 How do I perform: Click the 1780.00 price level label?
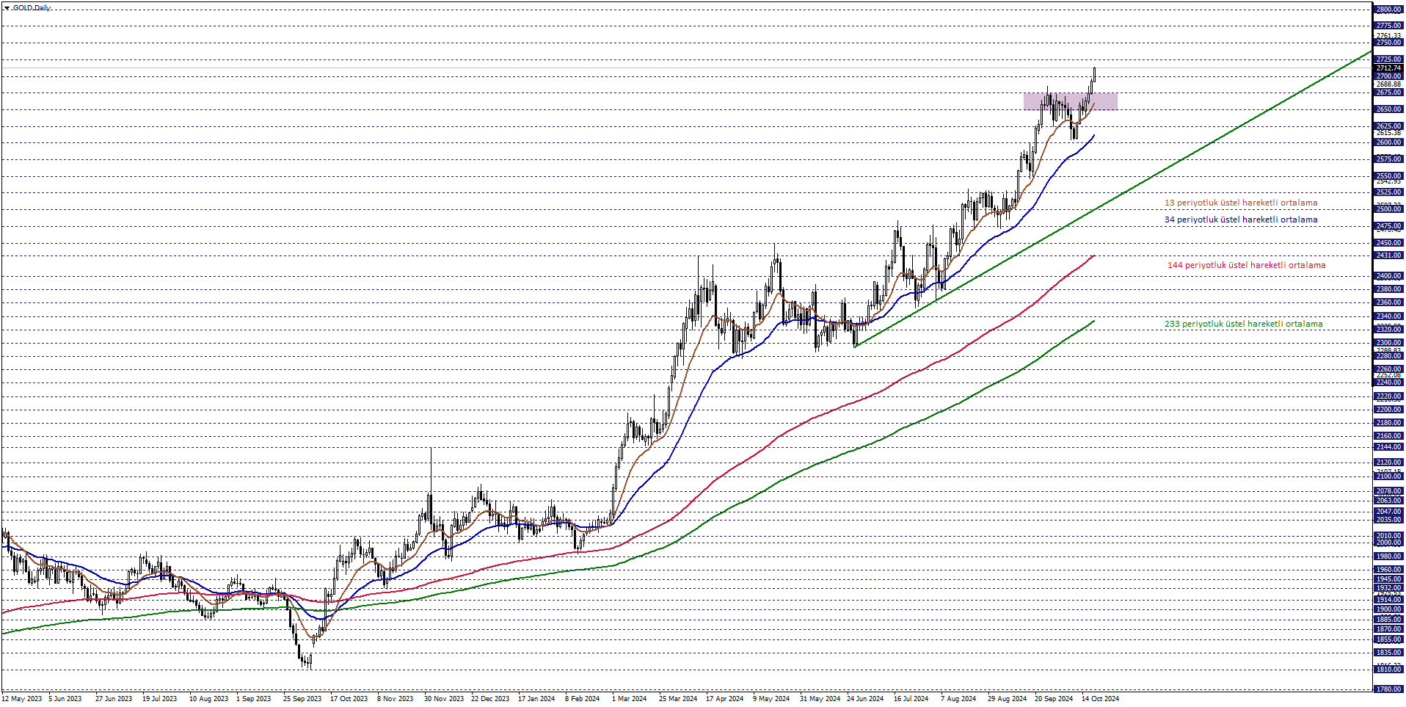pyautogui.click(x=1388, y=689)
